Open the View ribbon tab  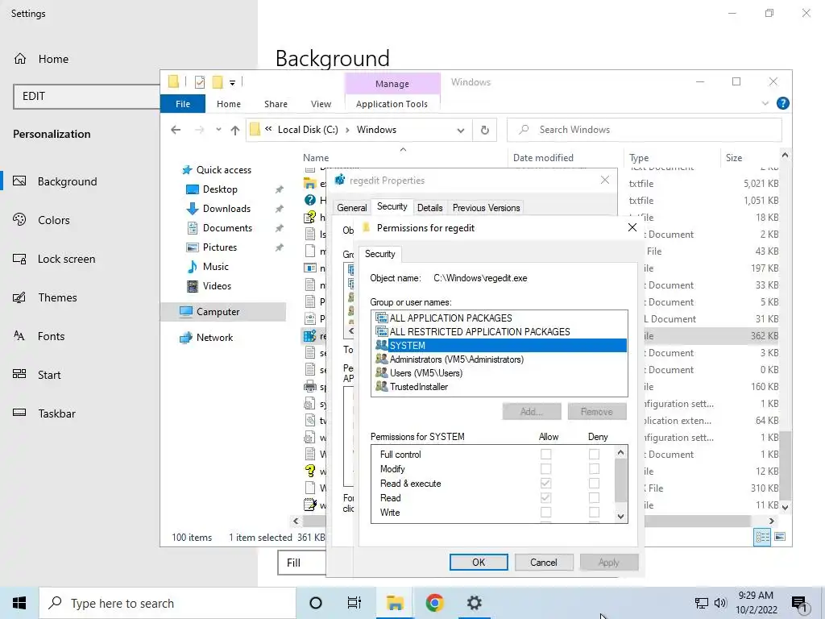pos(321,104)
